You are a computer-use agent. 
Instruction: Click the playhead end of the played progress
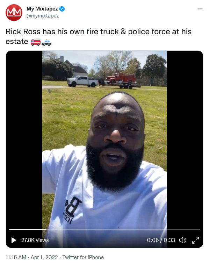(46, 229)
